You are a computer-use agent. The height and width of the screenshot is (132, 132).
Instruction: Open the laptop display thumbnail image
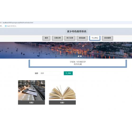(31, 90)
